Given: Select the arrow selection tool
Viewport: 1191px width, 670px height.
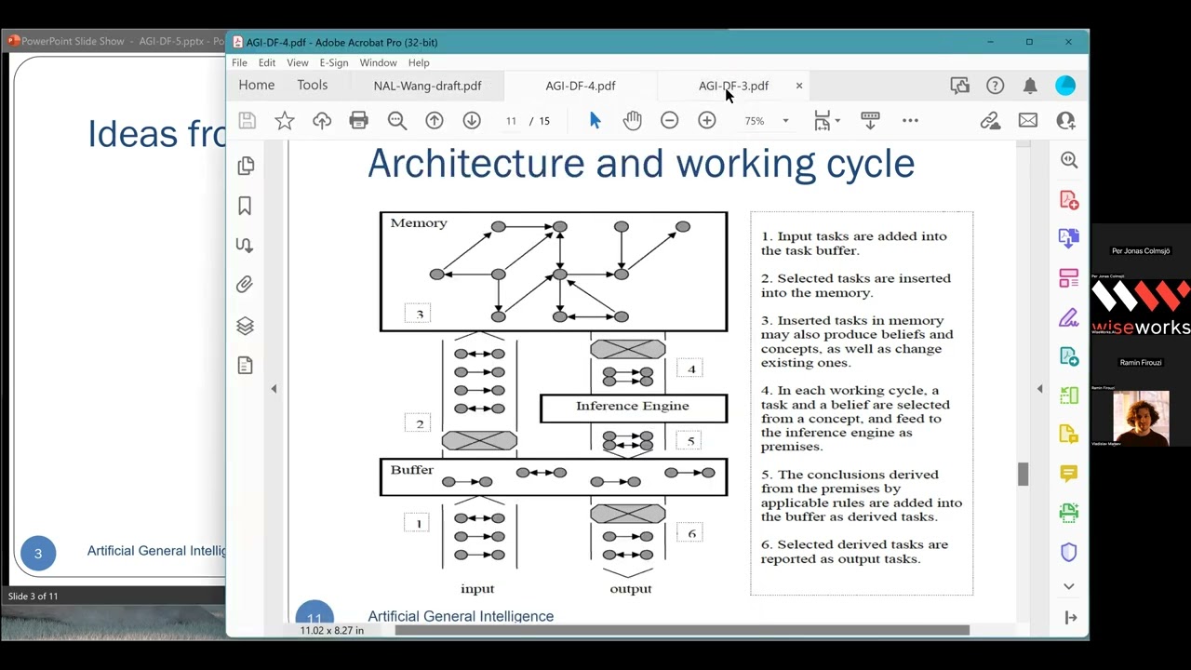Looking at the screenshot, I should (595, 120).
